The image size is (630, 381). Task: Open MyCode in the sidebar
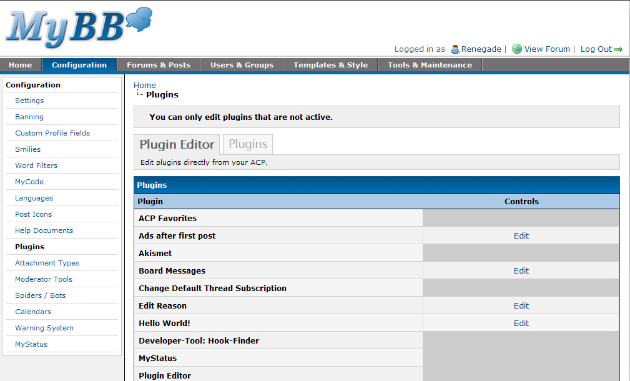29,182
